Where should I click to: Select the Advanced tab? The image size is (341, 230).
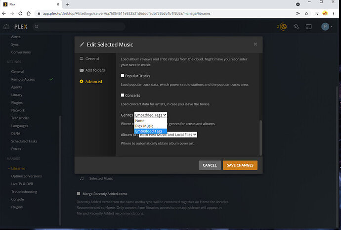pos(91,82)
